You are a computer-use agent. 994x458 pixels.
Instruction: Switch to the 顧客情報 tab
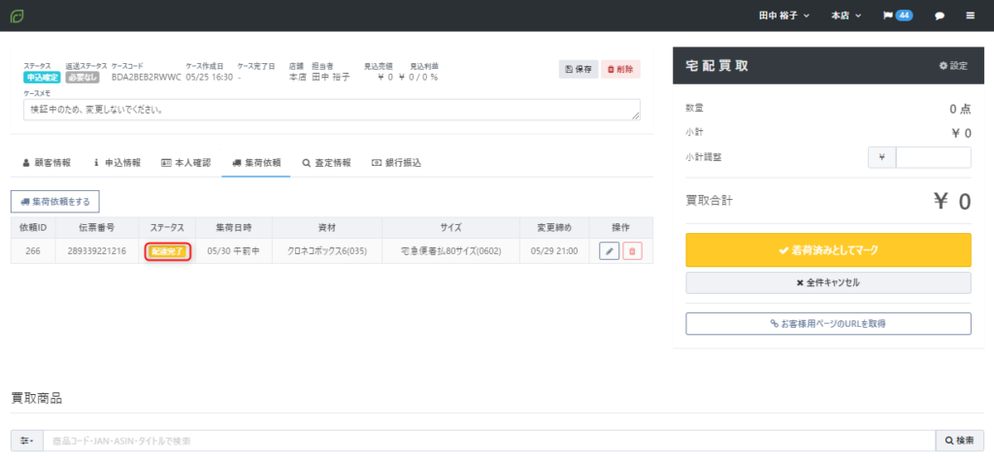tap(47, 163)
